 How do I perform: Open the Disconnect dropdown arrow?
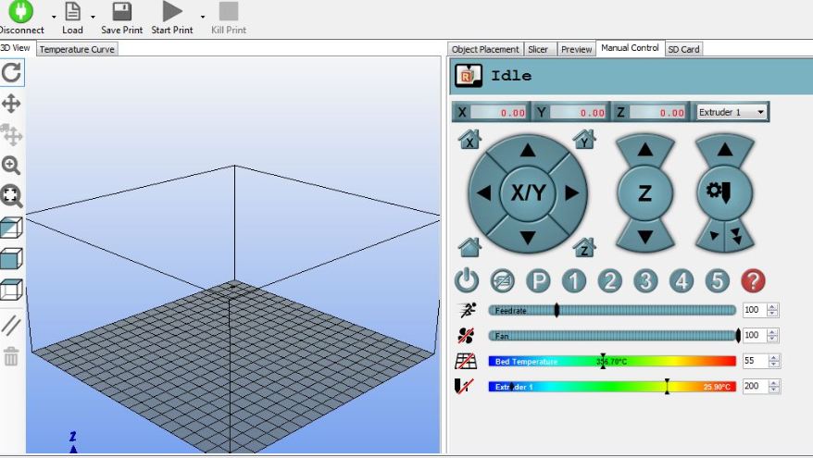click(x=54, y=17)
